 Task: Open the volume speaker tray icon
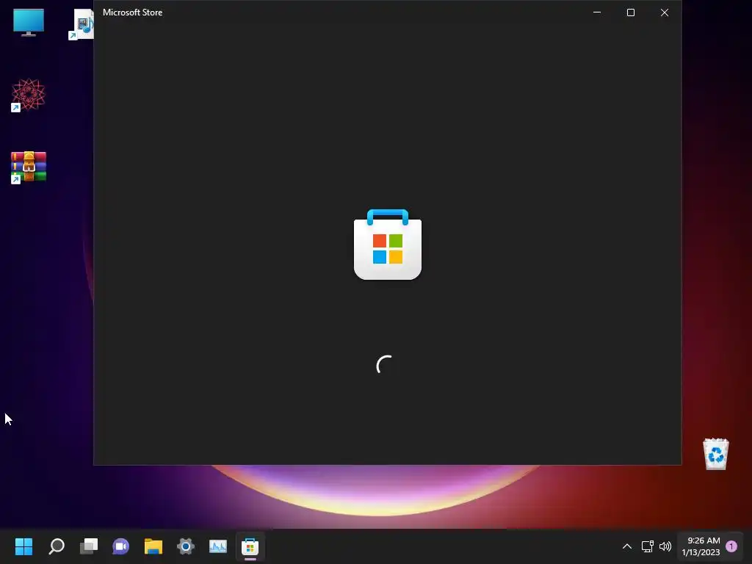coord(665,546)
